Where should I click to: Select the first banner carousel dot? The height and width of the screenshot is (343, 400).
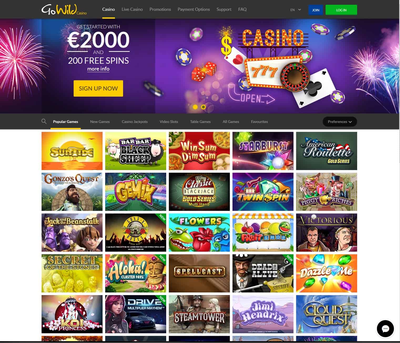[x=195, y=107]
